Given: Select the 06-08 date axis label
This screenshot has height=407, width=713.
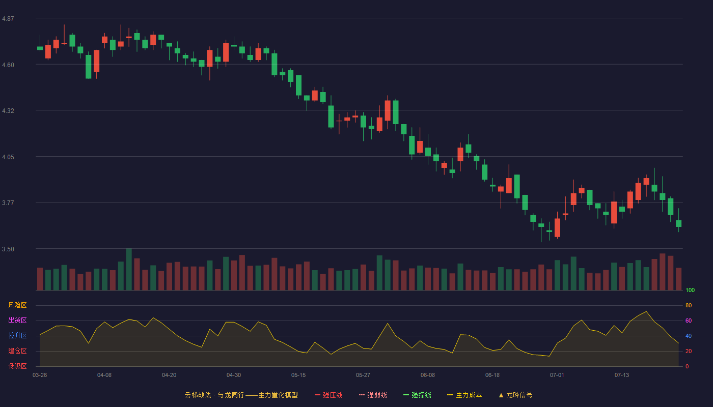Looking at the screenshot, I should click(x=428, y=375).
